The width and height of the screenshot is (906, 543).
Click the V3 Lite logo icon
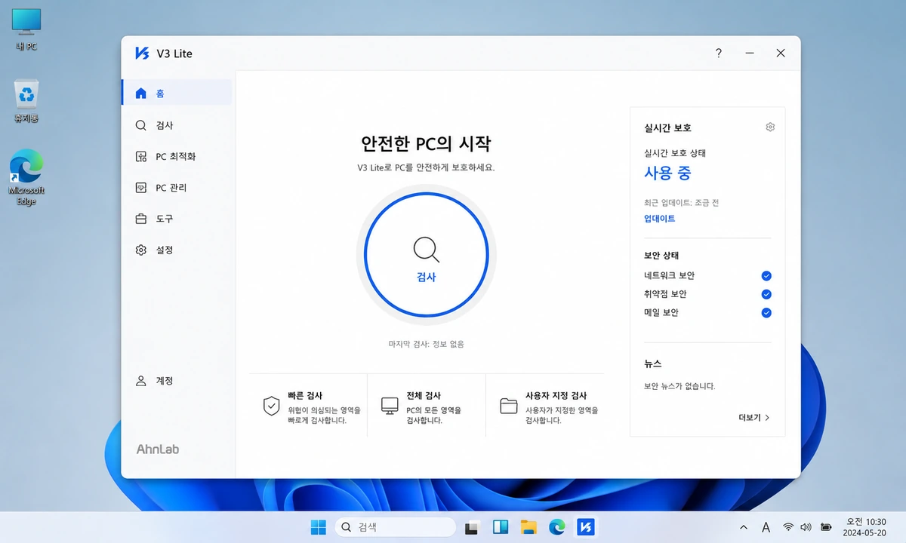(142, 53)
